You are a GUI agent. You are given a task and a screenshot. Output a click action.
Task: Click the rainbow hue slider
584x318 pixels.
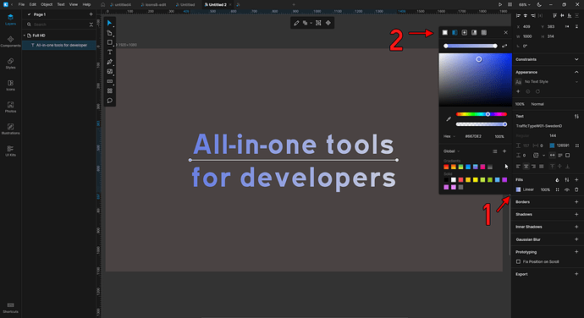pos(482,114)
